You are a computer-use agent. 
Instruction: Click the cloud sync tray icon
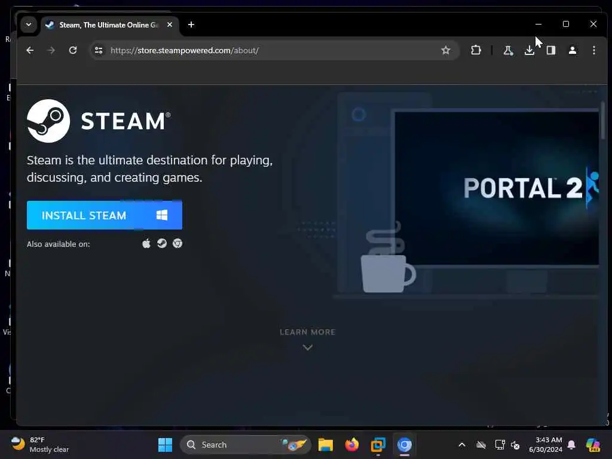pos(481,445)
